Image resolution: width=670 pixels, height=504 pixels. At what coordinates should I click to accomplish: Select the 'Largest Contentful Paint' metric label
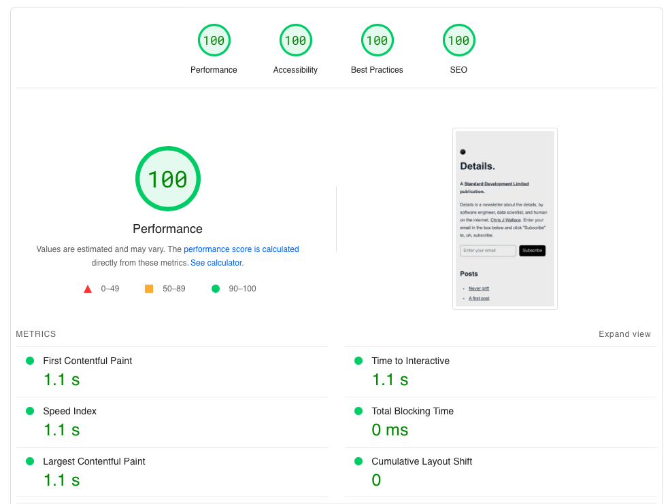pyautogui.click(x=94, y=461)
